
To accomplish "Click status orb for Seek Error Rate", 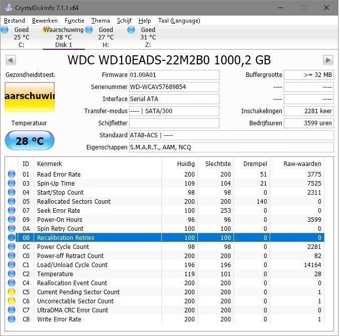I will pyautogui.click(x=12, y=210).
